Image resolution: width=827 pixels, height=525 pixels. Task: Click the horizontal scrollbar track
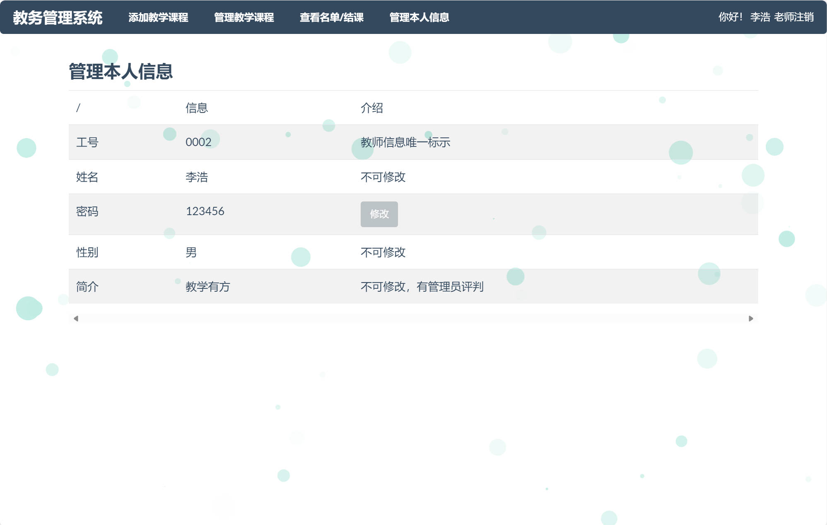(x=414, y=319)
